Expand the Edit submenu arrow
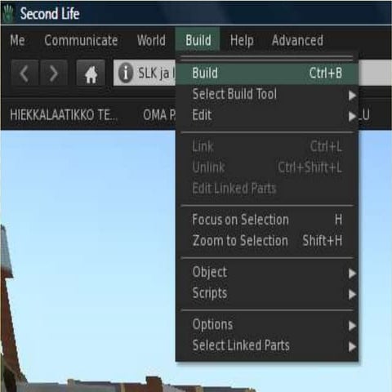 (x=352, y=116)
